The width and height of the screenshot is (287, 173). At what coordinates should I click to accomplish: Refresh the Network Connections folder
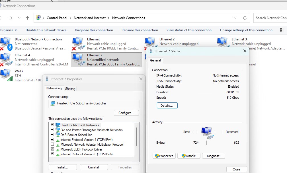point(245,18)
